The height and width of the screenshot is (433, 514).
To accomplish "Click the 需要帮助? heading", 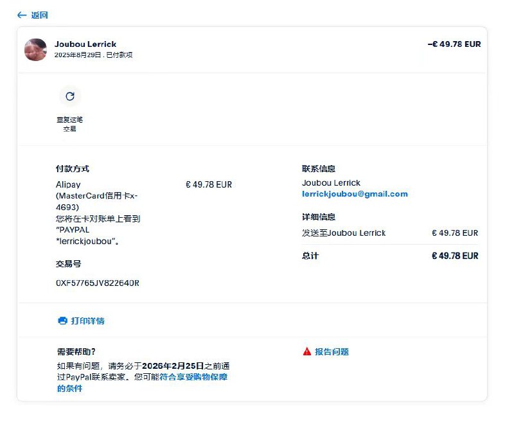I will (76, 351).
